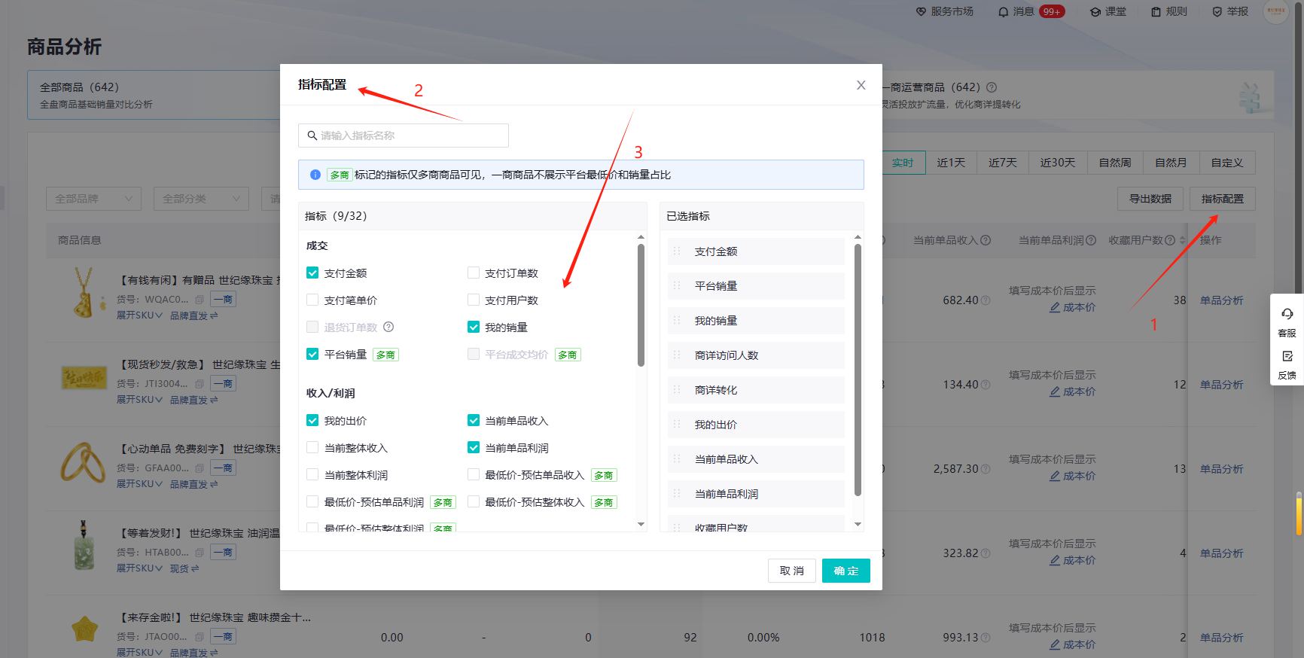Uncheck the 支付金额 checkbox

(x=312, y=273)
